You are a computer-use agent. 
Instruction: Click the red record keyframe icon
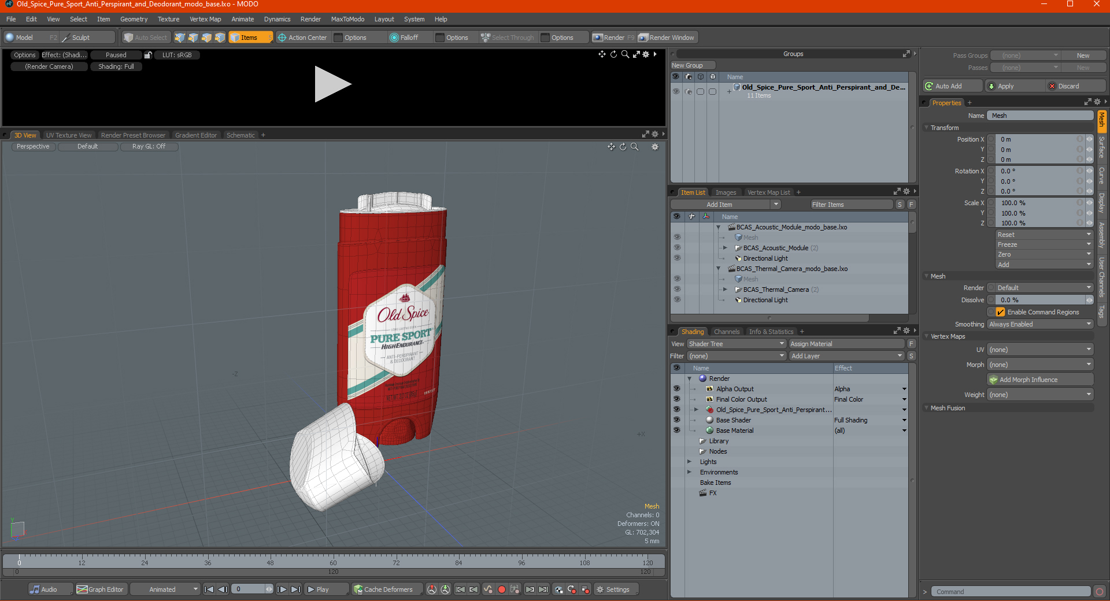(502, 589)
